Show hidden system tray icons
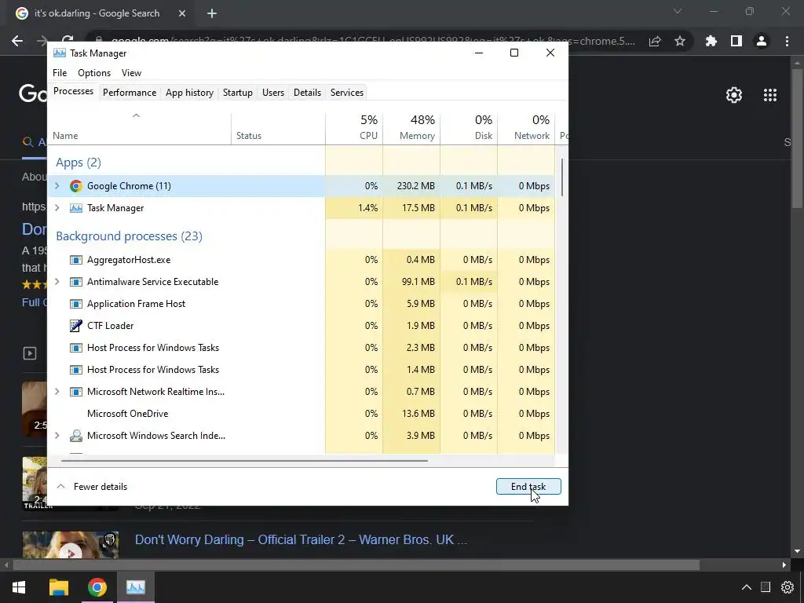This screenshot has width=804, height=603. click(747, 587)
